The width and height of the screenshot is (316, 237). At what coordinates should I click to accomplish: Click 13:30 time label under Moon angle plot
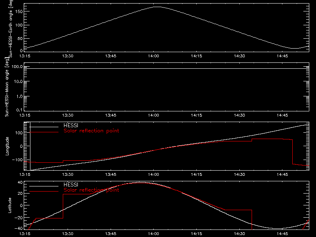68,115
